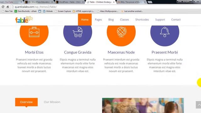This screenshot has width=201, height=113.
Task: Click the bell icon above Praesent Morbi
Action: (x=165, y=32)
